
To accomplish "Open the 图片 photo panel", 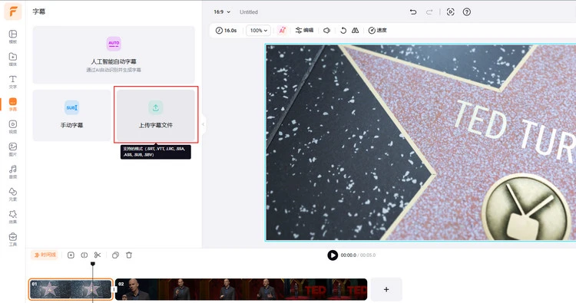I will pos(13,149).
